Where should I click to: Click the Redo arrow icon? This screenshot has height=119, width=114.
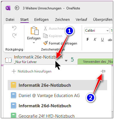14,35
